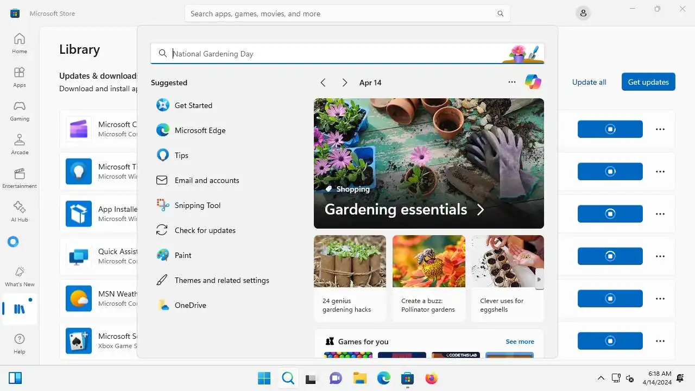Click the Apr 14 date label

[370, 83]
